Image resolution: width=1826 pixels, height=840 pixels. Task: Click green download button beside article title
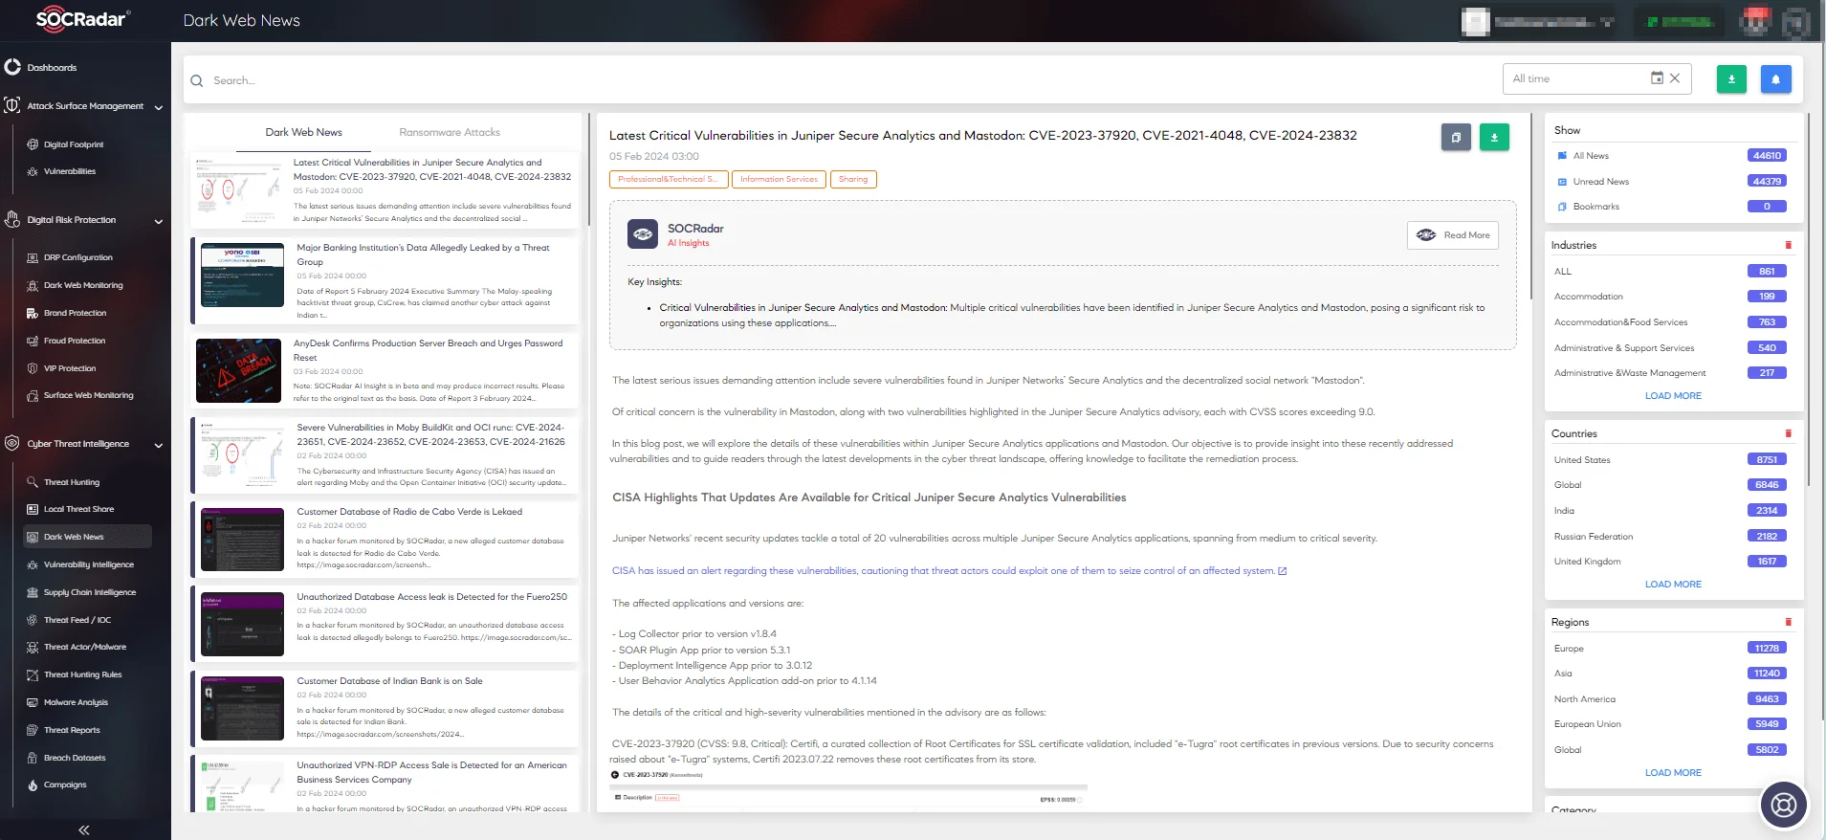[x=1494, y=137]
